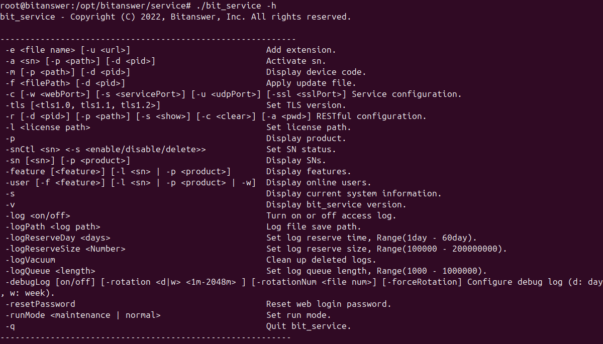603x344 pixels.
Task: Click the 'Service configuration.' text
Action: coord(407,94)
